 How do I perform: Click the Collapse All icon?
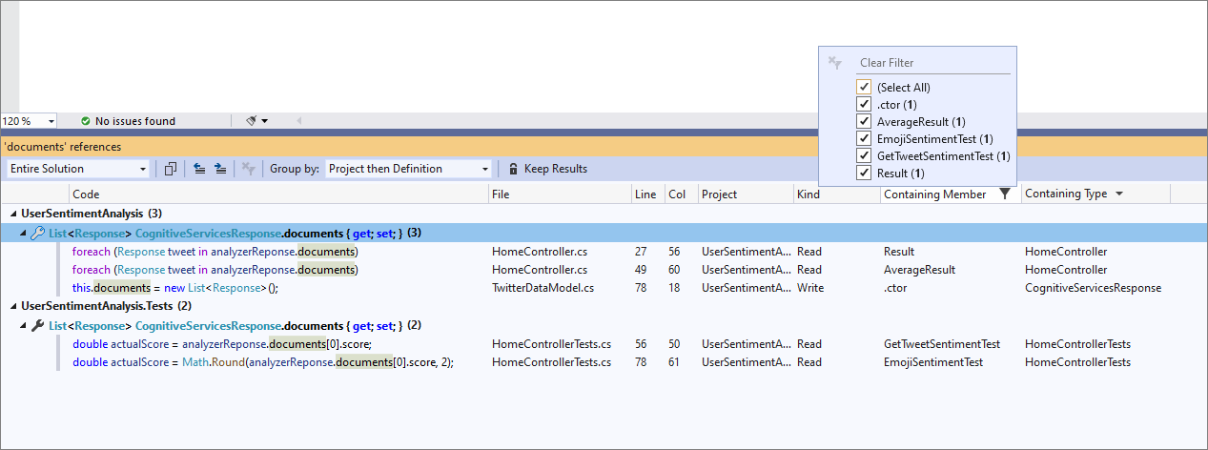tap(199, 169)
